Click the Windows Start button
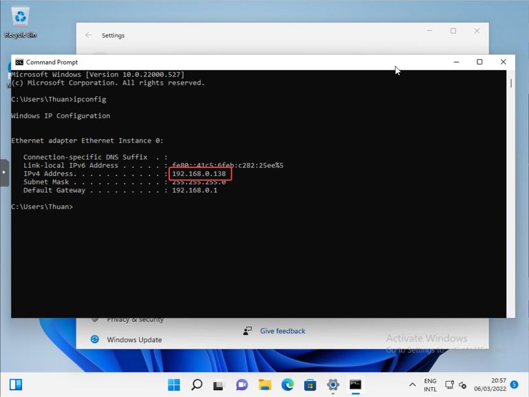This screenshot has width=529, height=397. click(174, 385)
